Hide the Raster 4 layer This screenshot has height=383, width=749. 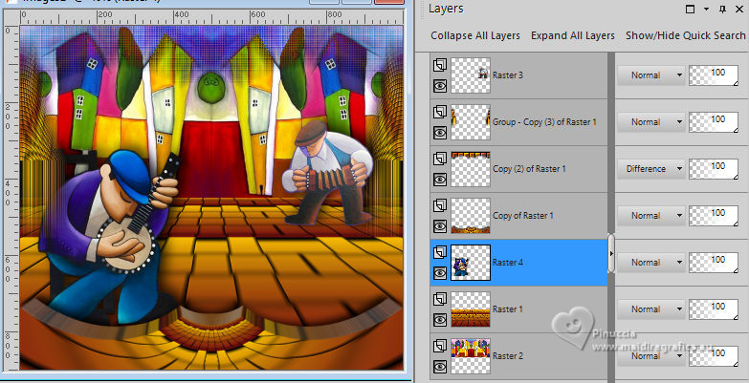tap(440, 273)
